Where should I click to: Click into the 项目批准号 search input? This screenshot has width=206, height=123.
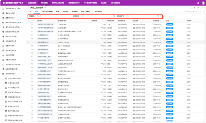point(141,16)
